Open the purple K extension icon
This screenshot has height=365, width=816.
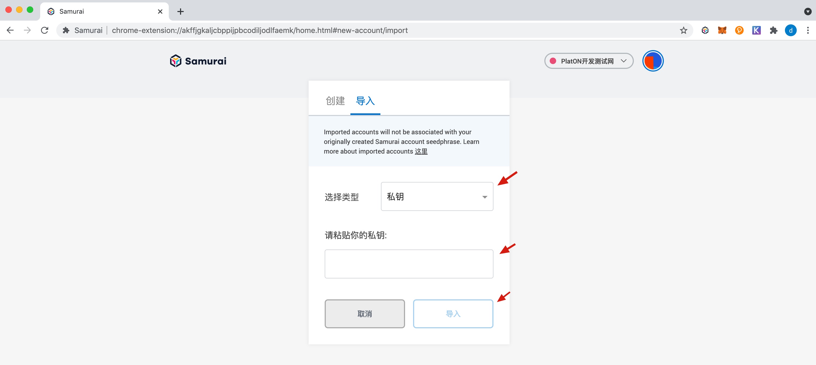[x=757, y=31]
